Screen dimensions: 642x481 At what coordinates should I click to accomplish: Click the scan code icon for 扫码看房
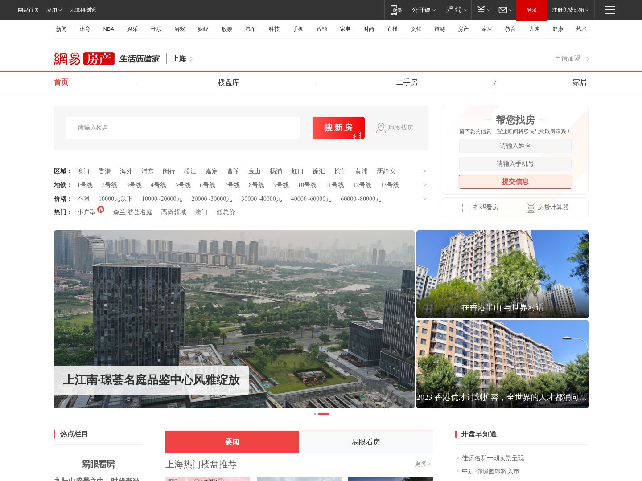point(466,208)
